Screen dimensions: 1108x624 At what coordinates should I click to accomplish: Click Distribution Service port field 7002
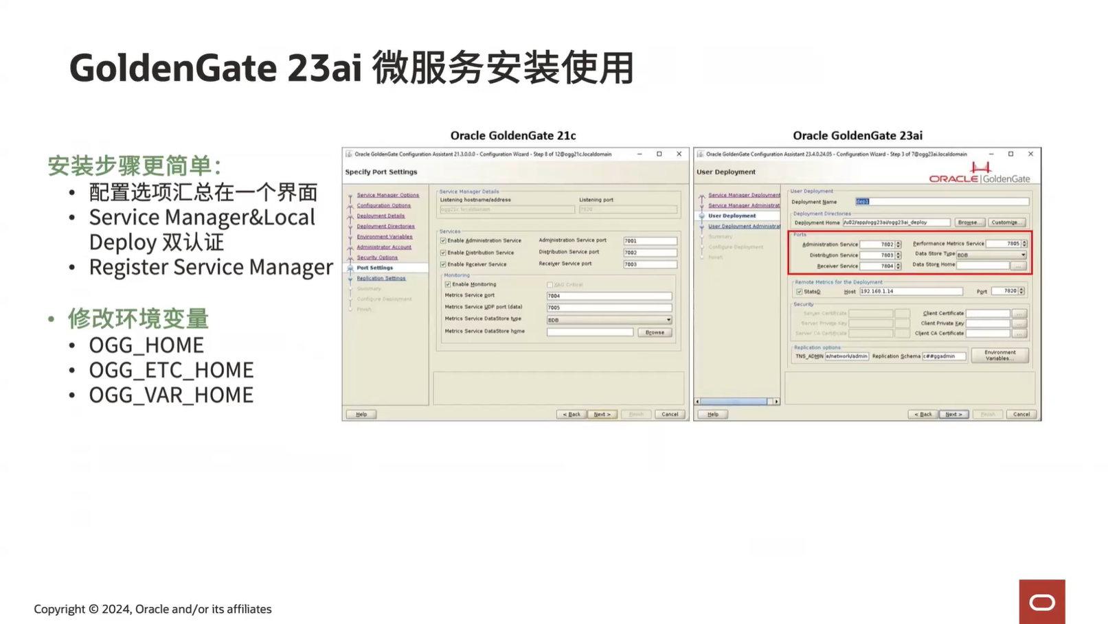coord(650,253)
